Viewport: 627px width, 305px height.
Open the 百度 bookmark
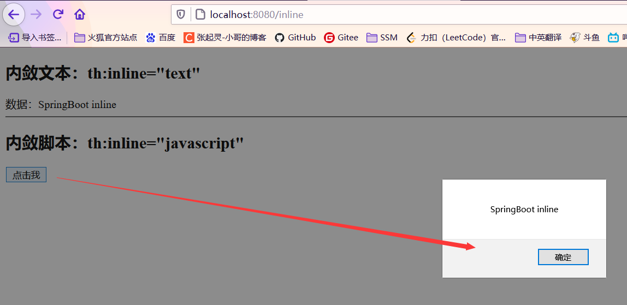(161, 38)
